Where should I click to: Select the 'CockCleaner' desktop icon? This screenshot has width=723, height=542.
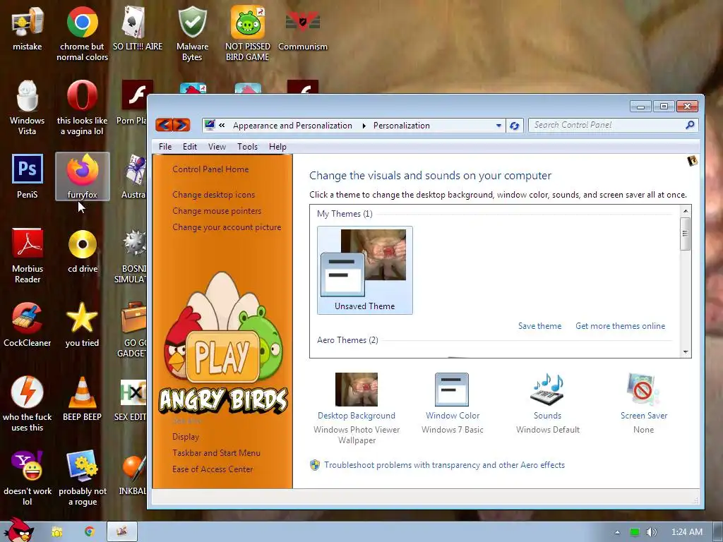pos(28,325)
